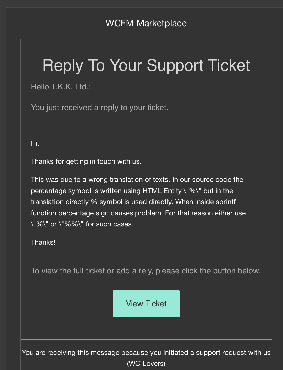Select the words 'HTML Entity' in the reply
Screen dimensions: 283x370
162,191
